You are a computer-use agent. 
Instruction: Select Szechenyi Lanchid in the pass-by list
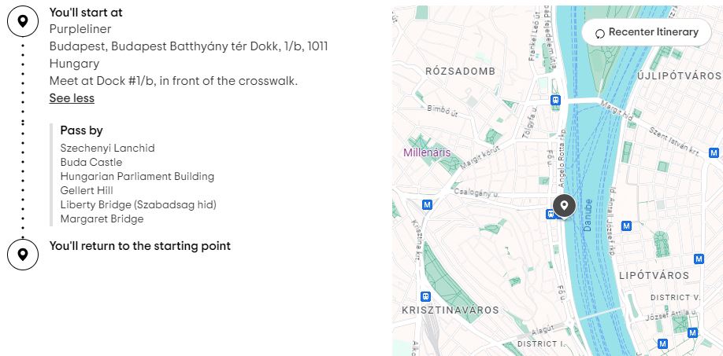(107, 148)
